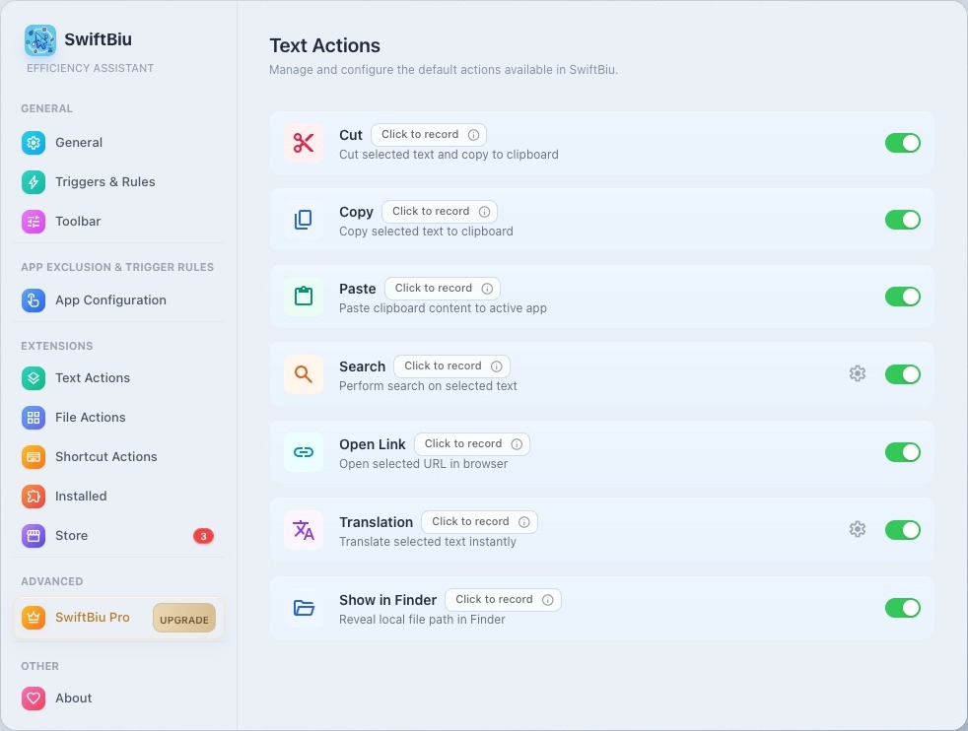Navigate to Shortcut Actions
This screenshot has height=731, width=968.
tap(118, 457)
